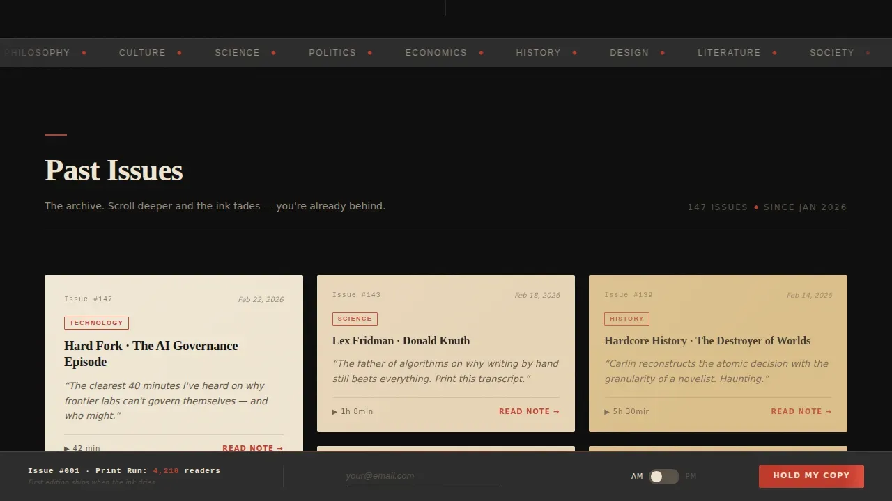Viewport: 892px width, 501px height.
Task: Click the '4,218' readers count
Action: coord(166,471)
